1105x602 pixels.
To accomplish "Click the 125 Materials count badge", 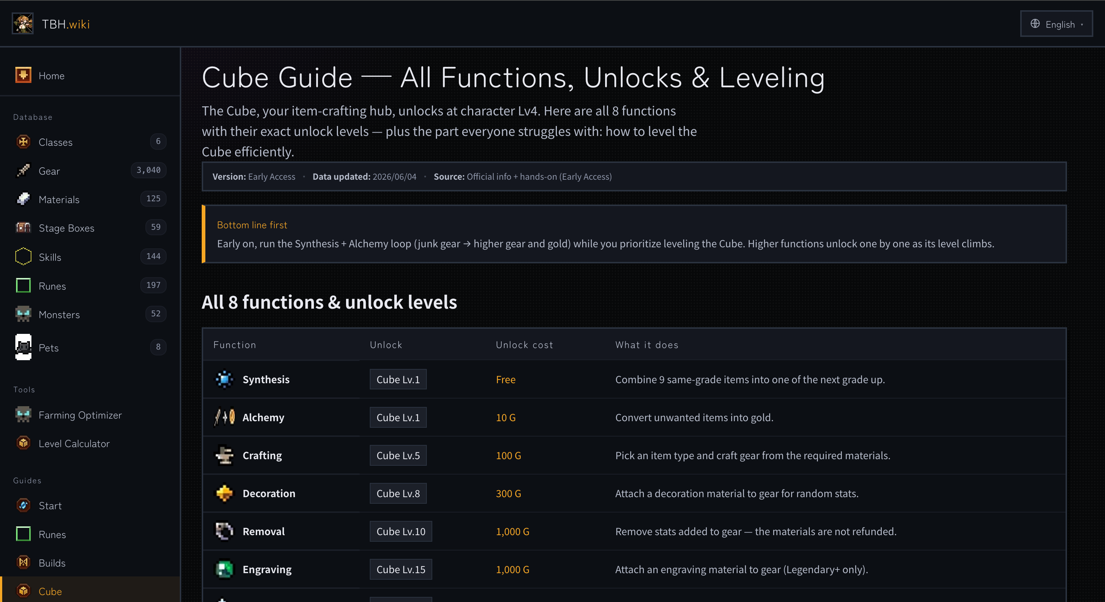I will coord(153,198).
